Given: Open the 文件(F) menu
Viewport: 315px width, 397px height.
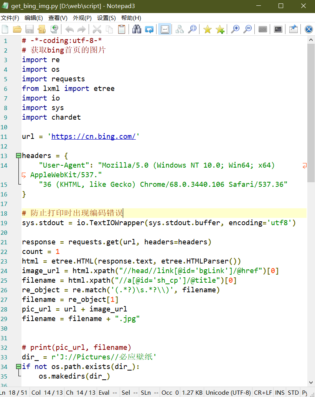Looking at the screenshot, I should pos(10,18).
